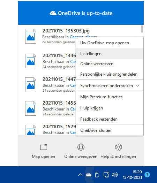Choose Online weergeven in the context menu
The width and height of the screenshot is (157, 183).
click(110, 64)
